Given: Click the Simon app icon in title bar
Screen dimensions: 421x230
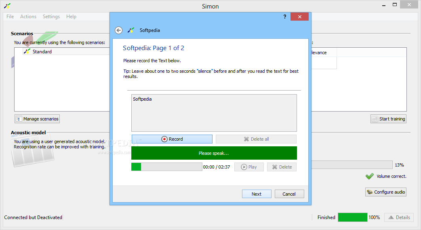Looking at the screenshot, I should (8, 6).
